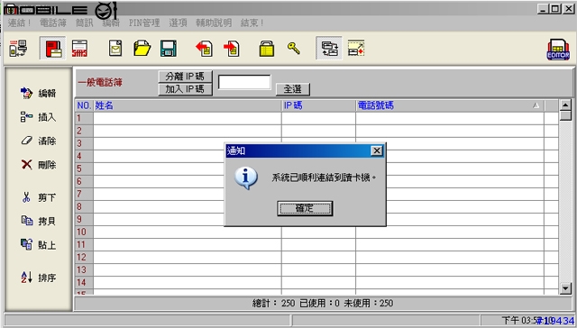Sort by the IP 碼 column header

318,105
